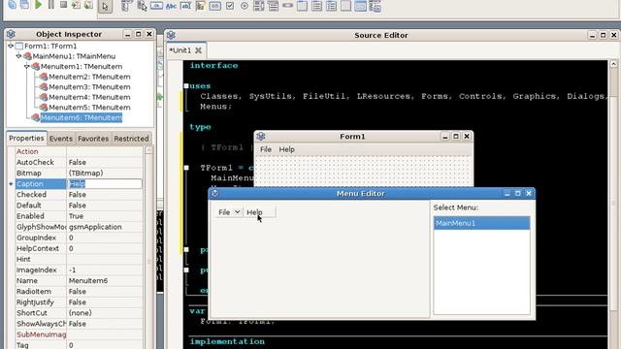Screen dimensions: 621x349
Task: Click the AutoCheck property value False
Action: (x=78, y=162)
